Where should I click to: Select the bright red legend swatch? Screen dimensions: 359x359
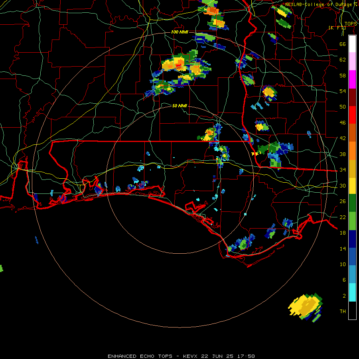[352, 115]
